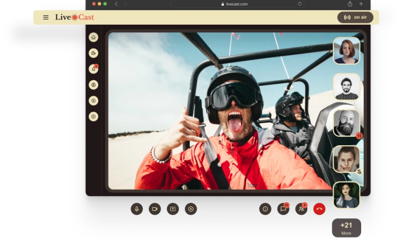Open the user profile sidebar icon
The width and height of the screenshot is (403, 242).
point(93,85)
